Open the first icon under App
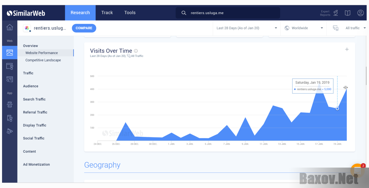 click(10, 104)
